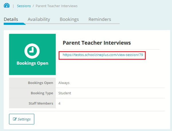This screenshot has width=172, height=131.
Task: Open the Bookings tab
Action: pyautogui.click(x=69, y=19)
